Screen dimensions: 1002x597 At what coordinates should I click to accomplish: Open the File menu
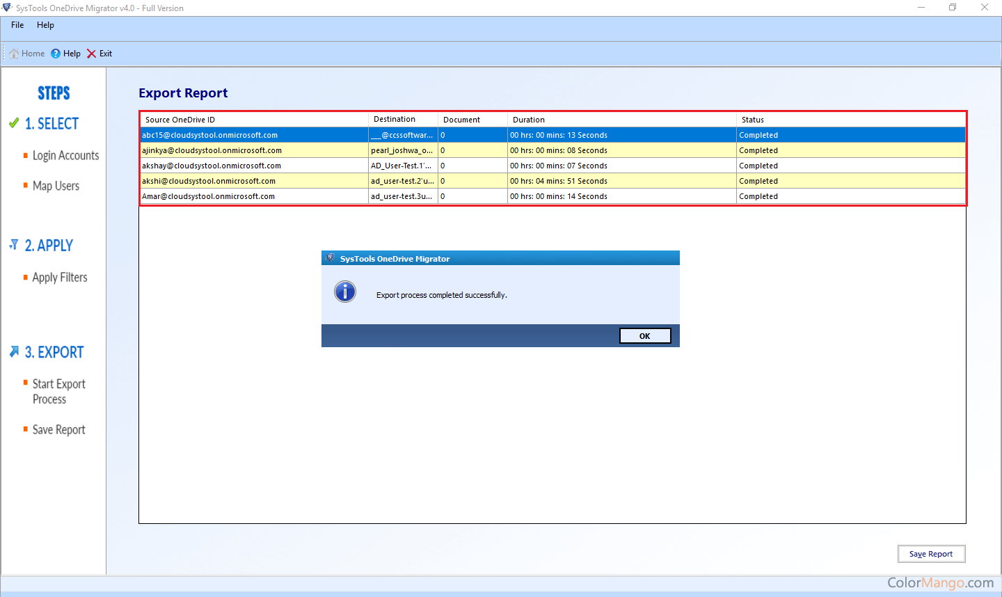17,25
